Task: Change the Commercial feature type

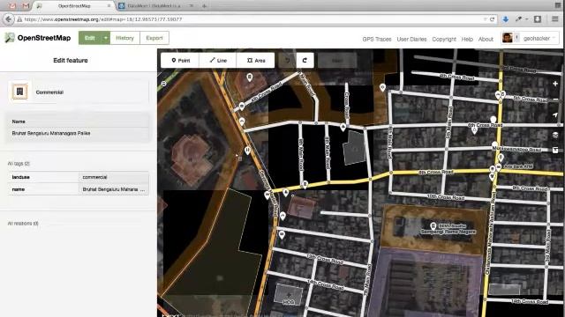Action: 79,92
